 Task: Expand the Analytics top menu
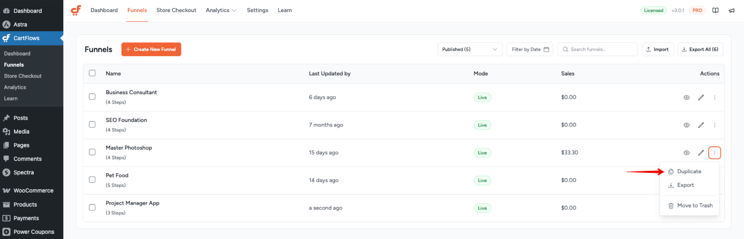tap(221, 10)
